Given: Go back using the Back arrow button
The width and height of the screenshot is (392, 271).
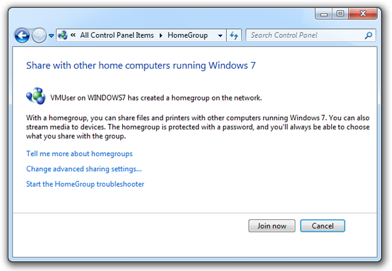Looking at the screenshot, I should 22,35.
